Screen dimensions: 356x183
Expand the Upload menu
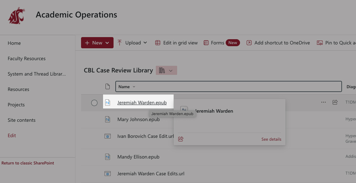tap(132, 43)
